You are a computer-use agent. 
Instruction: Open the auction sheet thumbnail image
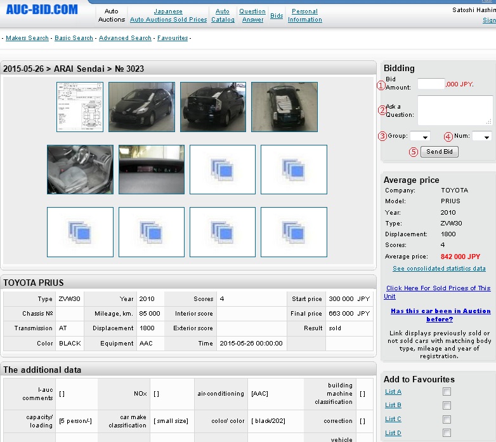[x=80, y=107]
